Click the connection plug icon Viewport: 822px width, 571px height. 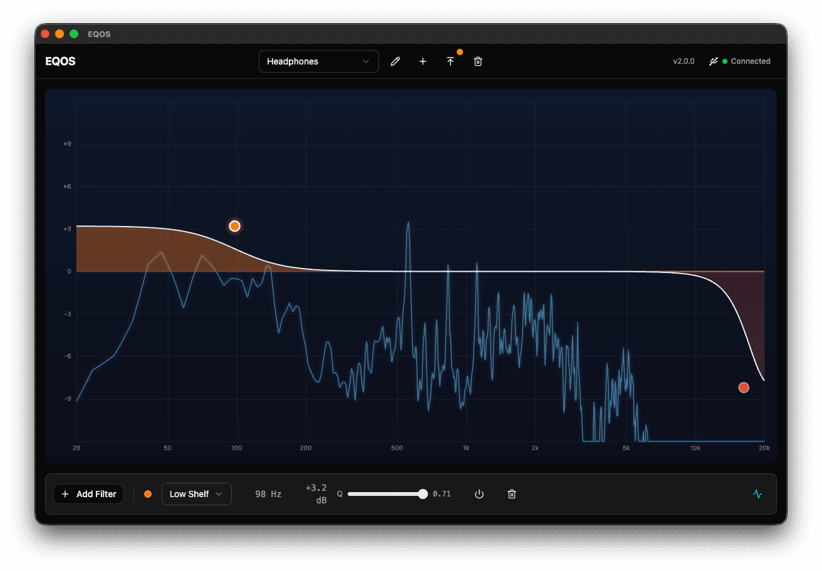click(x=713, y=61)
